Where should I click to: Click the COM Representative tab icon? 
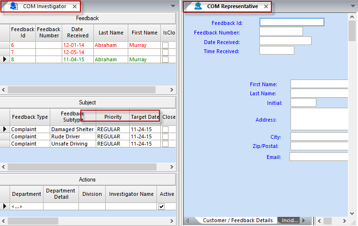(198, 6)
